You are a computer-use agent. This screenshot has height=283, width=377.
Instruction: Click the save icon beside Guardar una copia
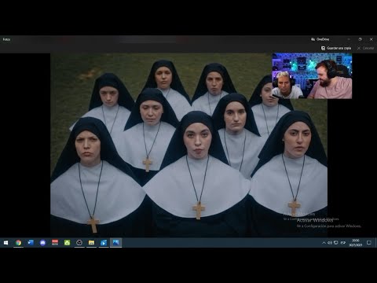323,48
